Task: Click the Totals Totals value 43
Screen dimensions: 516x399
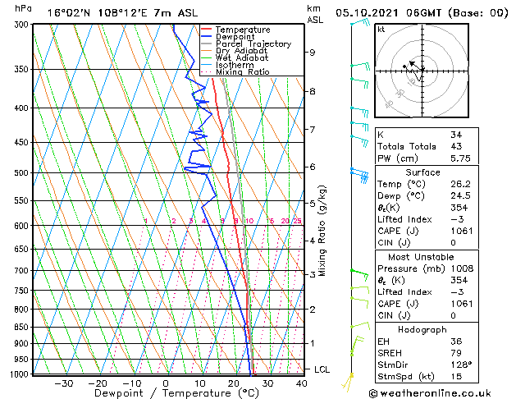Action: (456, 146)
